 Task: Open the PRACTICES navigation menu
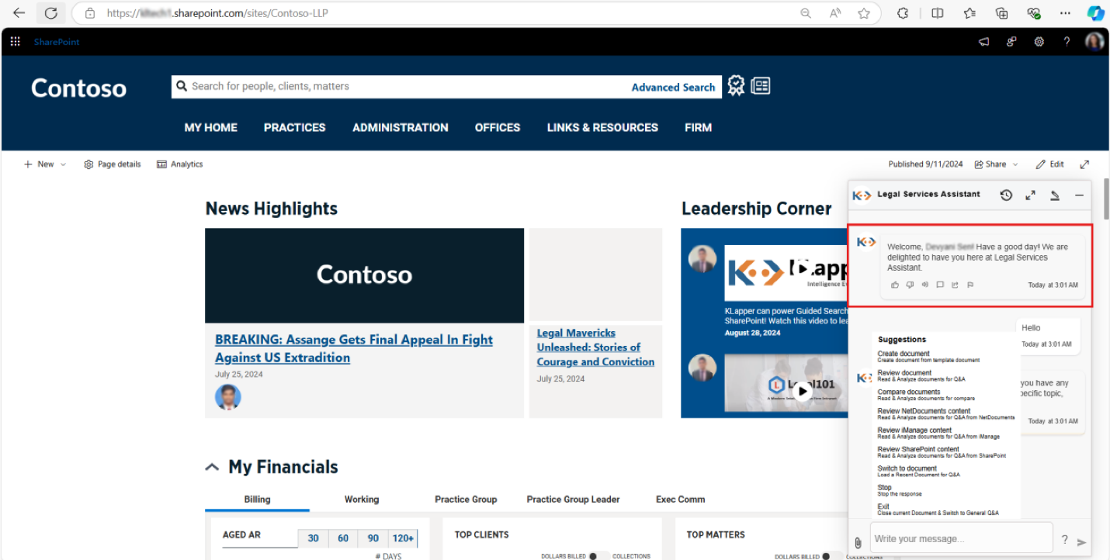click(x=295, y=127)
